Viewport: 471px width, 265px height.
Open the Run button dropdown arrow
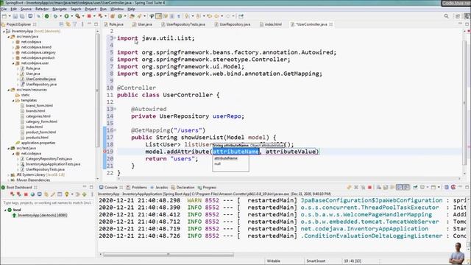point(71,16)
